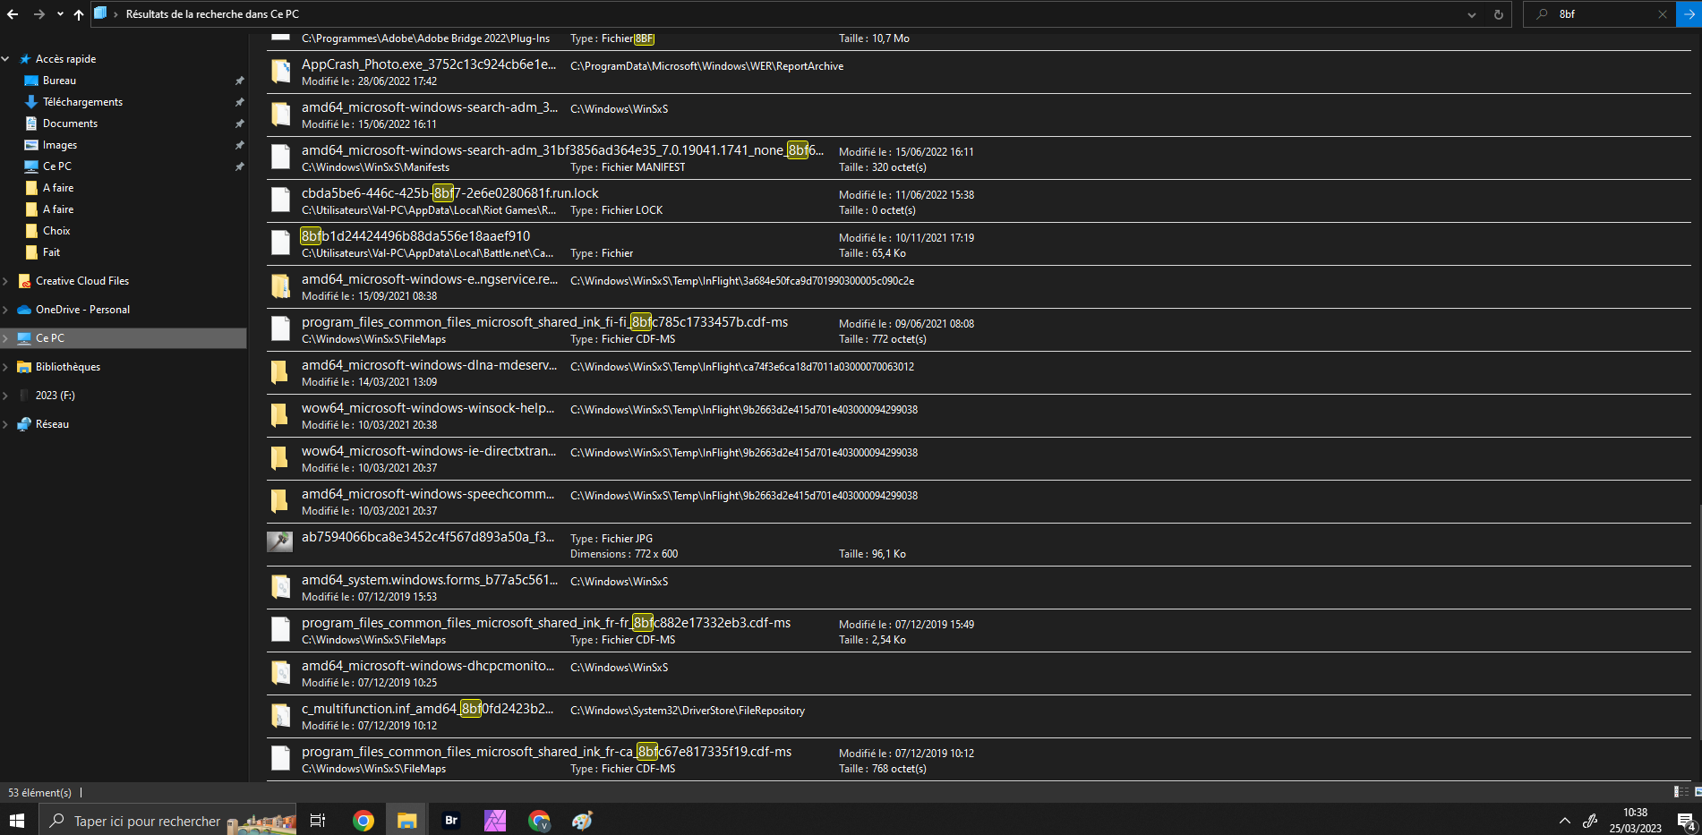Switch to large thumbnails view
The height and width of the screenshot is (835, 1702).
tap(1697, 792)
